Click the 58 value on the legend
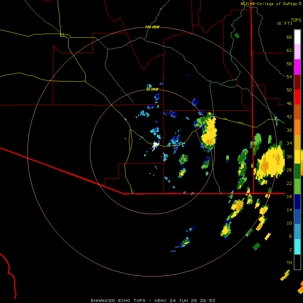 (x=289, y=64)
